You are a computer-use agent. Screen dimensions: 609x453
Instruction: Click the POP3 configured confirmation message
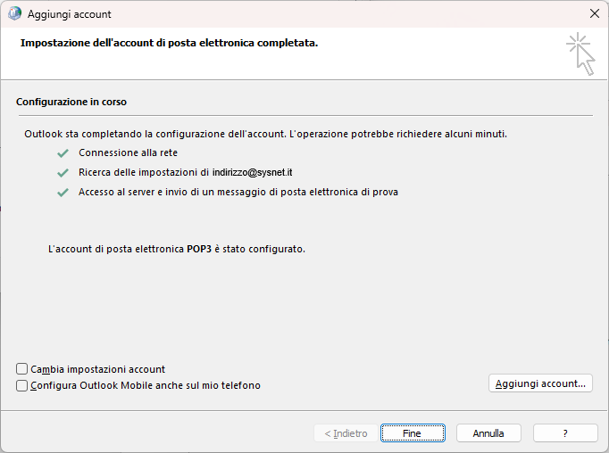[176, 249]
